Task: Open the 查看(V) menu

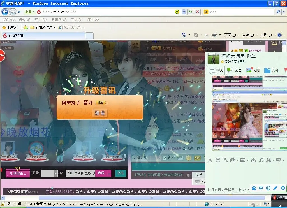Action: pos(41,19)
